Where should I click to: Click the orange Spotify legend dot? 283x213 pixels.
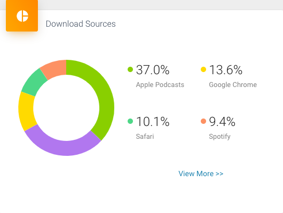click(x=203, y=121)
